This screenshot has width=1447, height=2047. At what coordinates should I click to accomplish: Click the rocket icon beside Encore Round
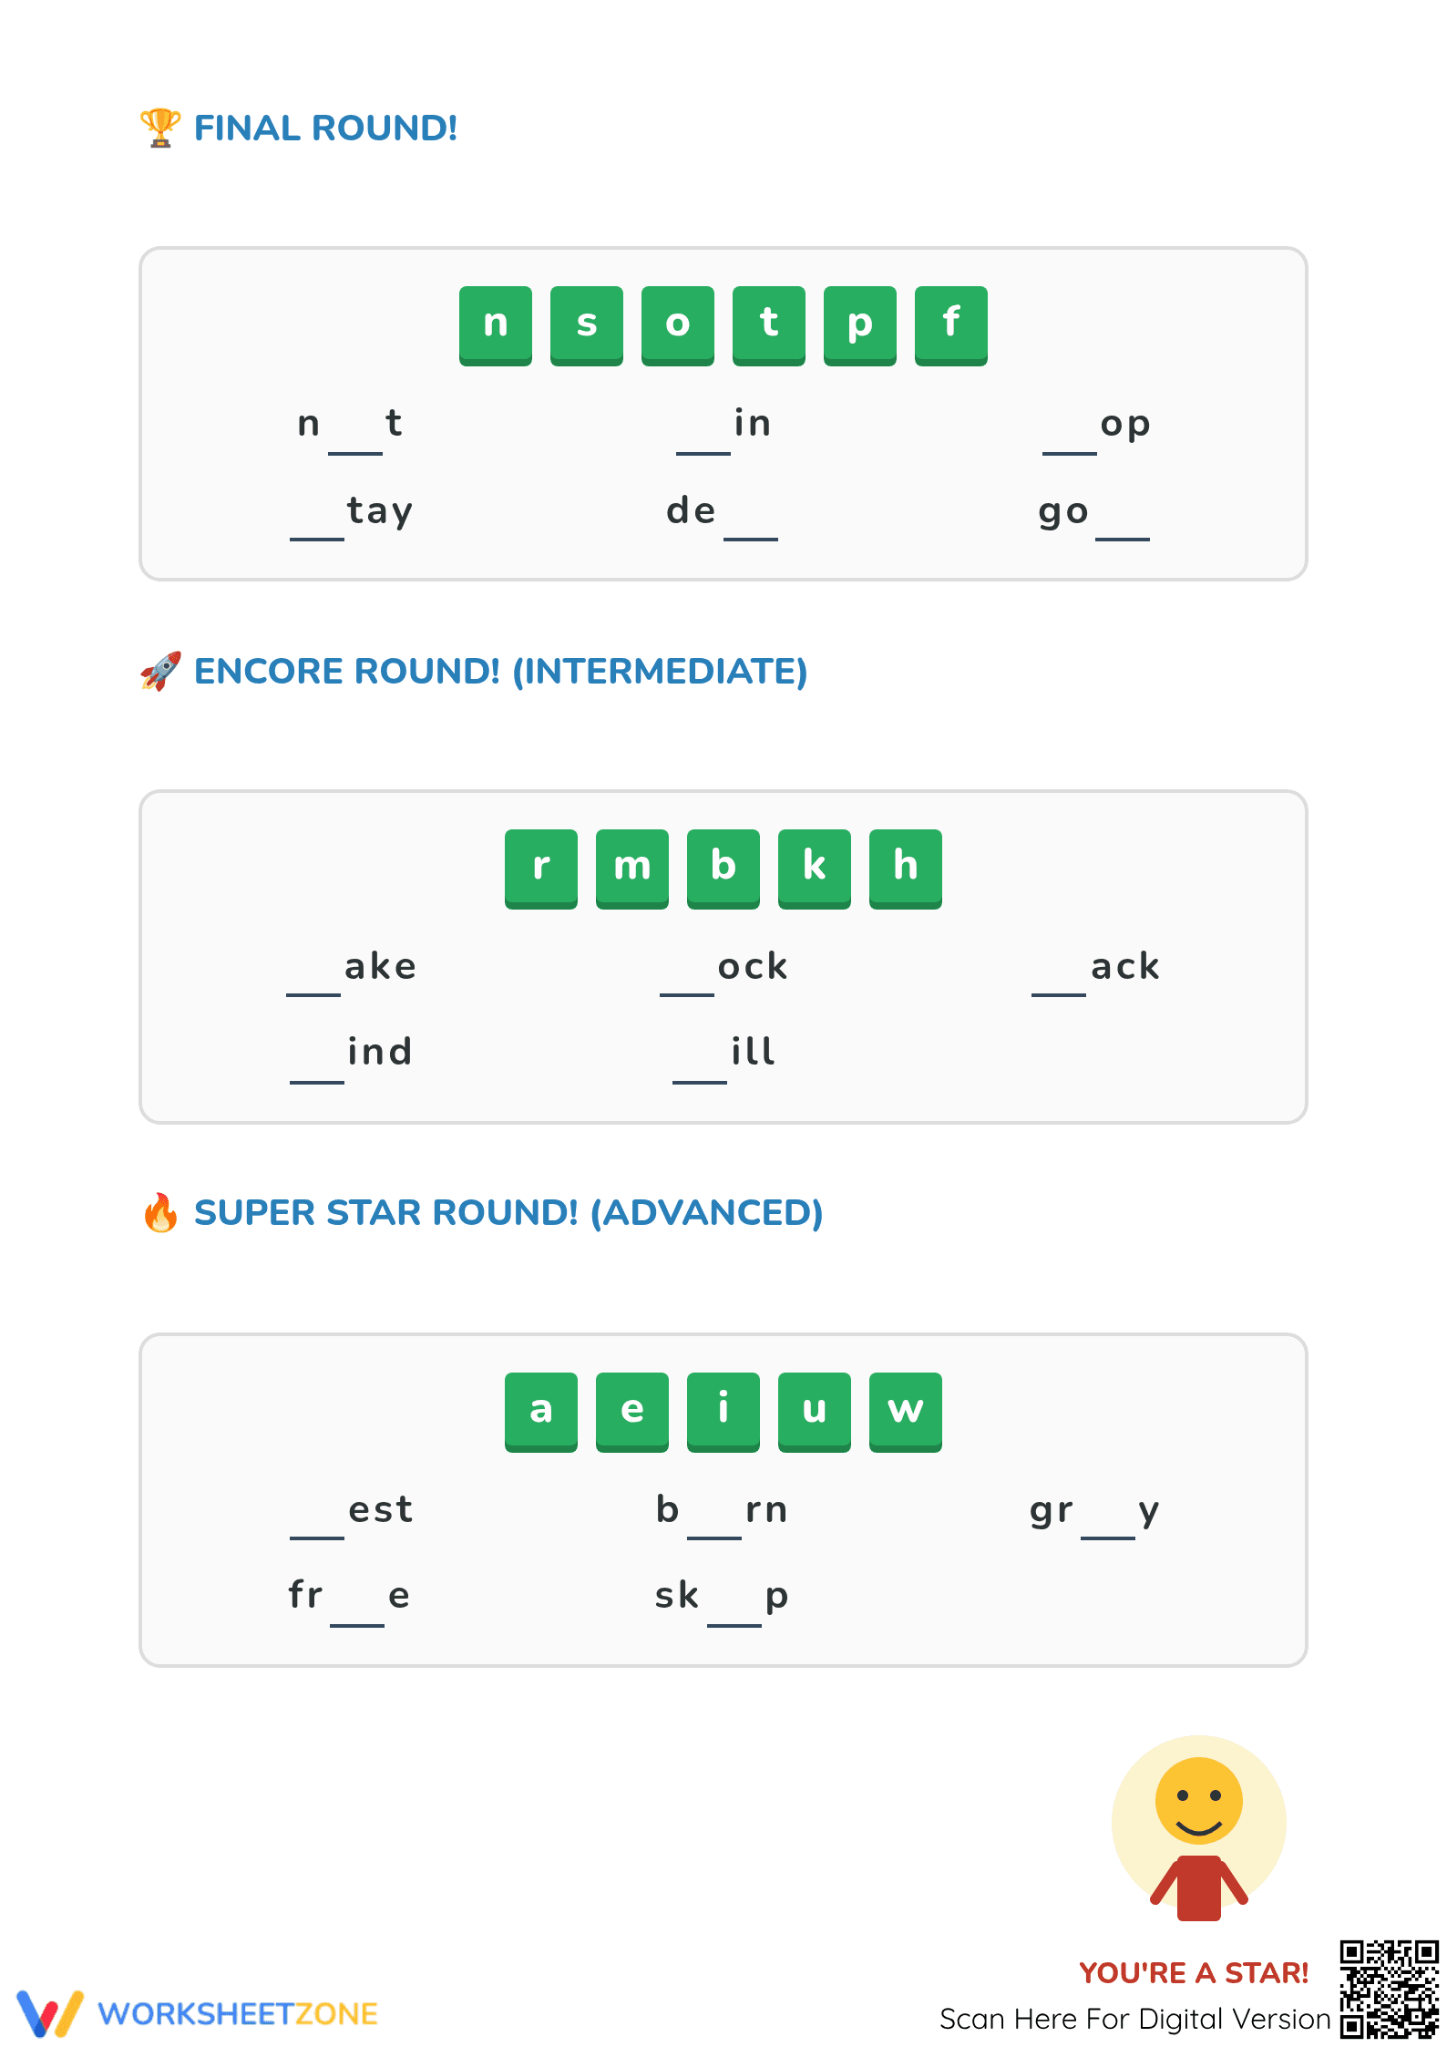(x=160, y=671)
